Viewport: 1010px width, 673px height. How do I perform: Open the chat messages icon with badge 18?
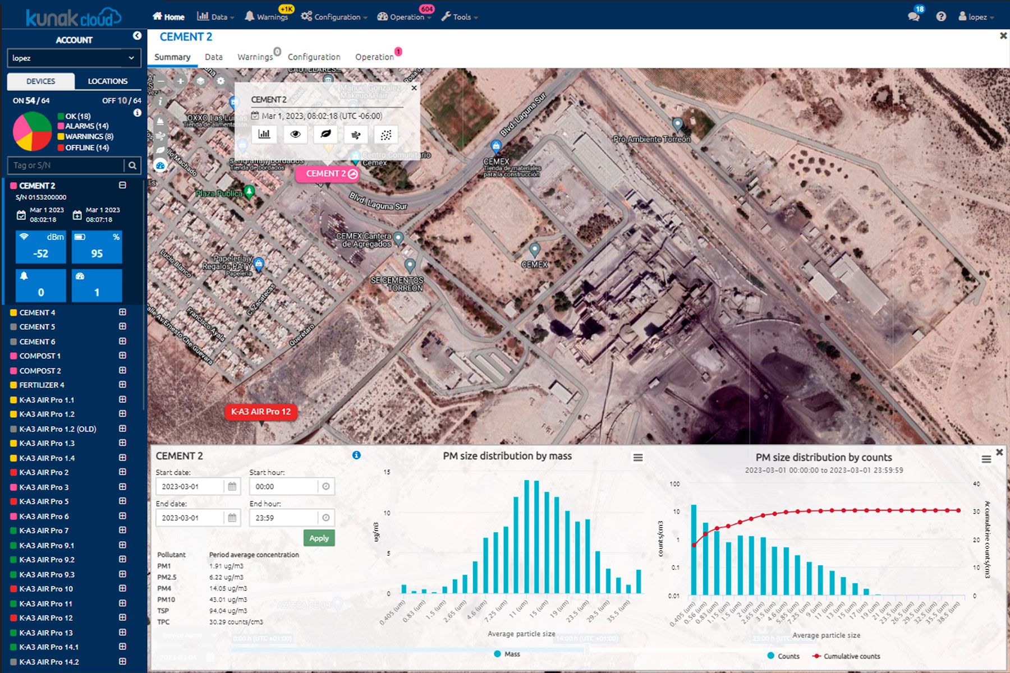[x=914, y=17]
